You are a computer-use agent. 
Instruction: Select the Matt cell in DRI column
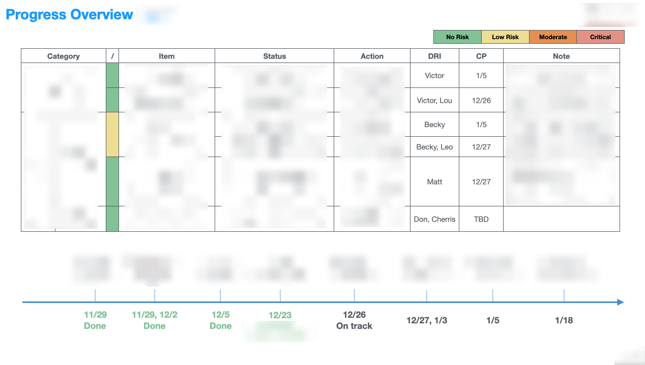pyautogui.click(x=434, y=181)
